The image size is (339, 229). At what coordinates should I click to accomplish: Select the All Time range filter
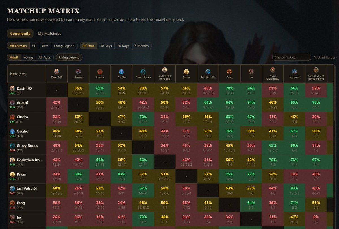[89, 46]
